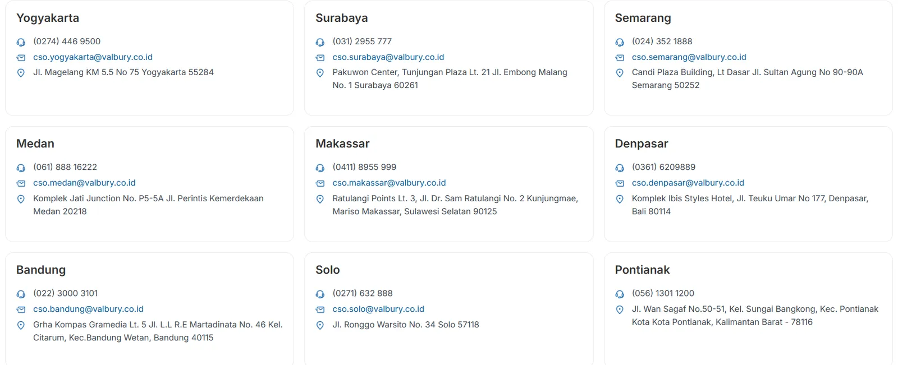Click the envelope email icon in Medan card
The height and width of the screenshot is (365, 898).
pyautogui.click(x=21, y=183)
